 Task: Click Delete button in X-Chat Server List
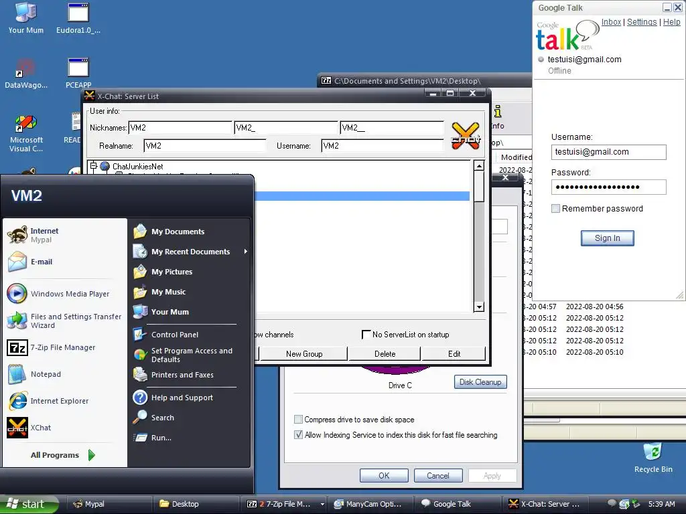tap(385, 353)
